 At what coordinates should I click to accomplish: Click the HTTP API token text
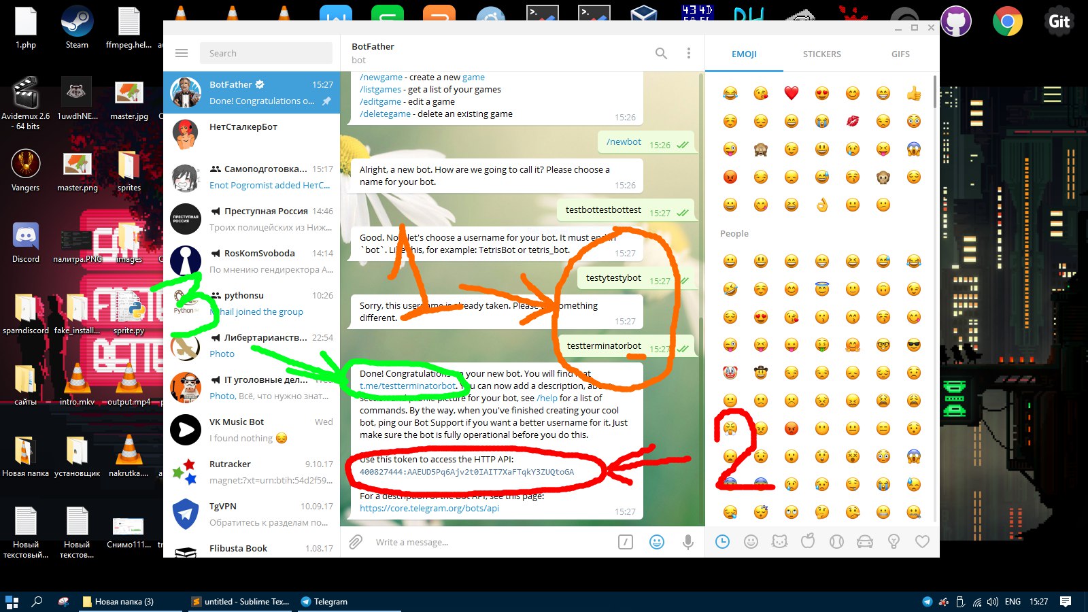466,471
